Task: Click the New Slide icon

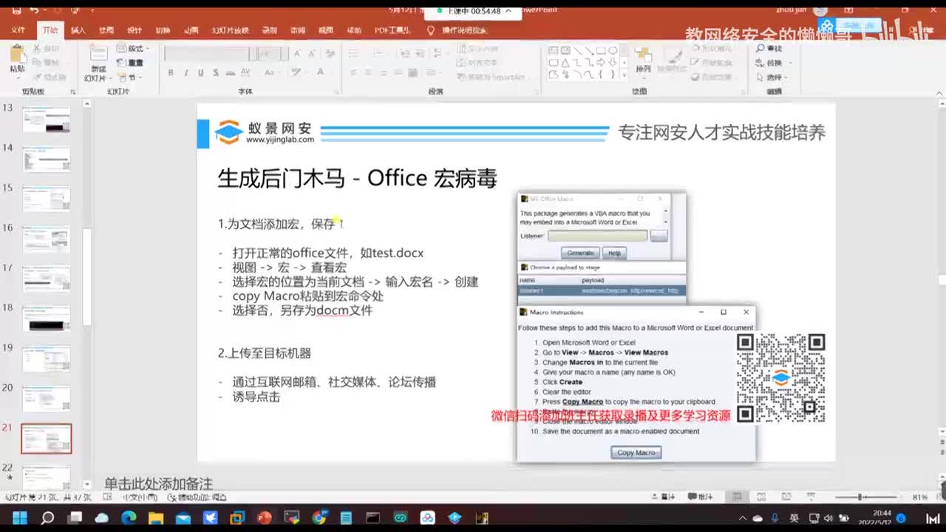Action: point(98,55)
